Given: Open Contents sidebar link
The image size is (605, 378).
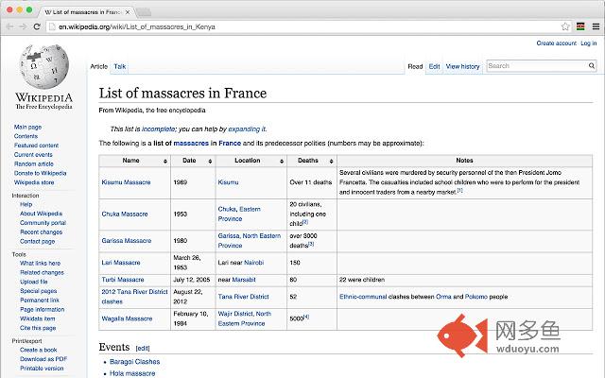Looking at the screenshot, I should point(26,136).
